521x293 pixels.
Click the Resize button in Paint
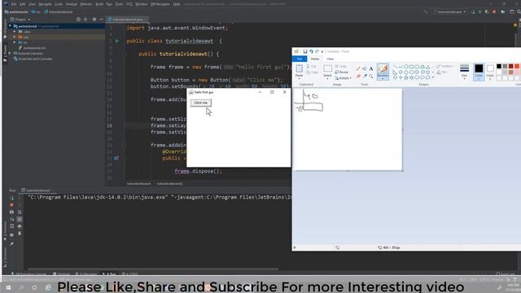(x=342, y=72)
